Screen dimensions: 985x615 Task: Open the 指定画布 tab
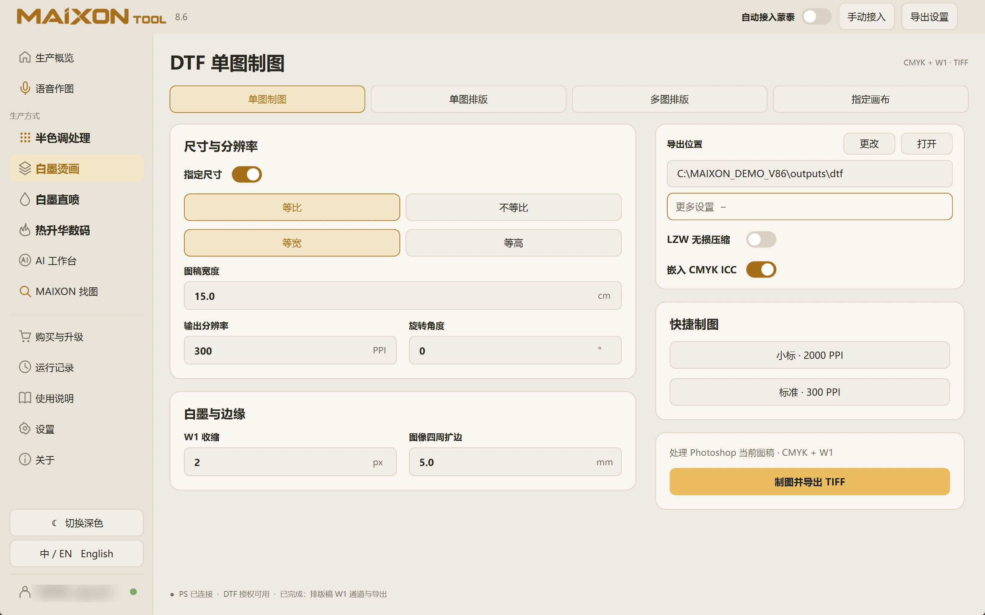pos(870,99)
